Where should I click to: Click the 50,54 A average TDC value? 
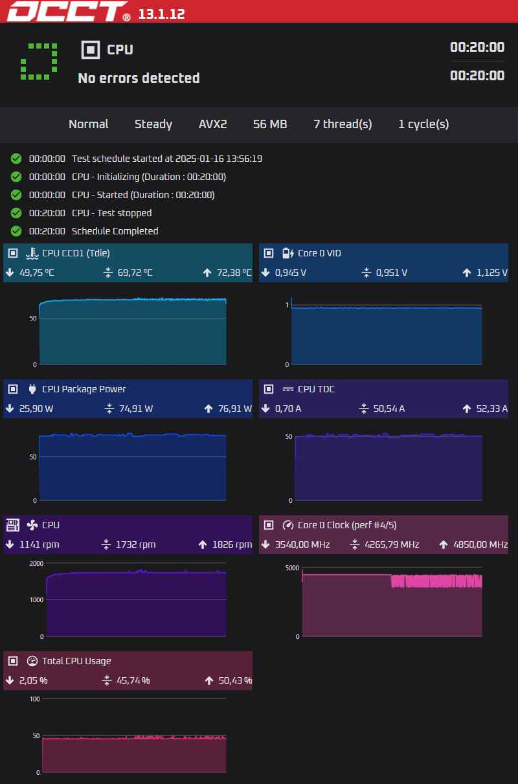click(x=390, y=409)
